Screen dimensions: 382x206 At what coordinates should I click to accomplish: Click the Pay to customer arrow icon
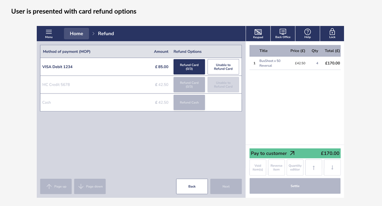292,153
